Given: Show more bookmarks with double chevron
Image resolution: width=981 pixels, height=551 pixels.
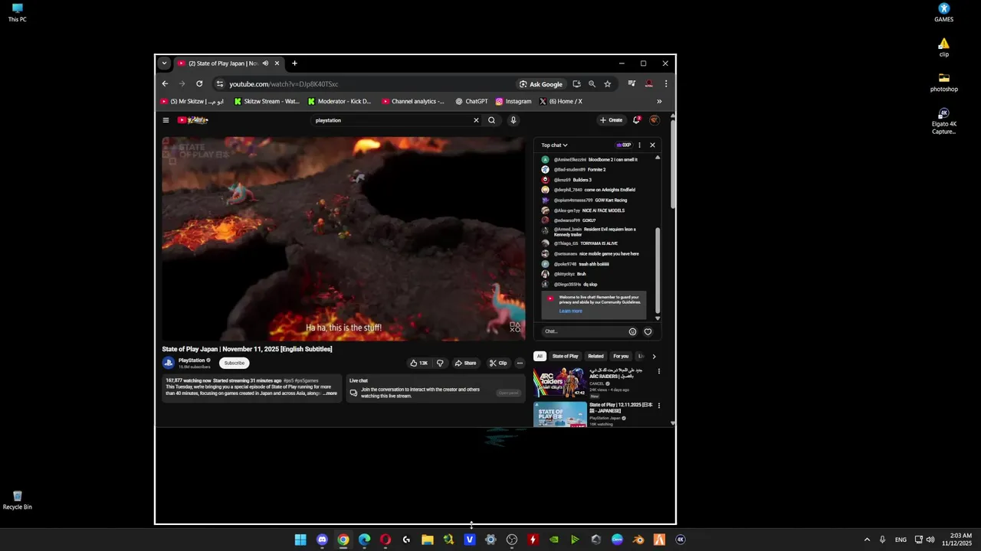Looking at the screenshot, I should click(659, 101).
